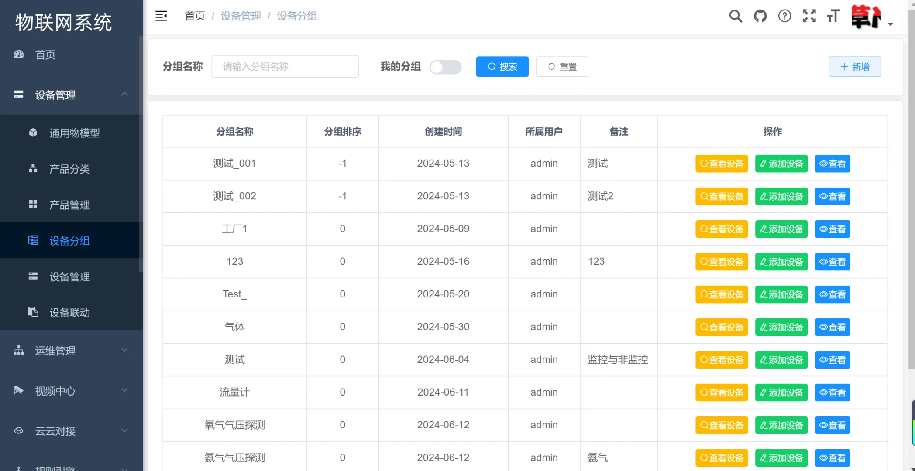This screenshot has width=915, height=471.
Task: Collapse the sidebar using the hamburger icon
Action: [161, 16]
